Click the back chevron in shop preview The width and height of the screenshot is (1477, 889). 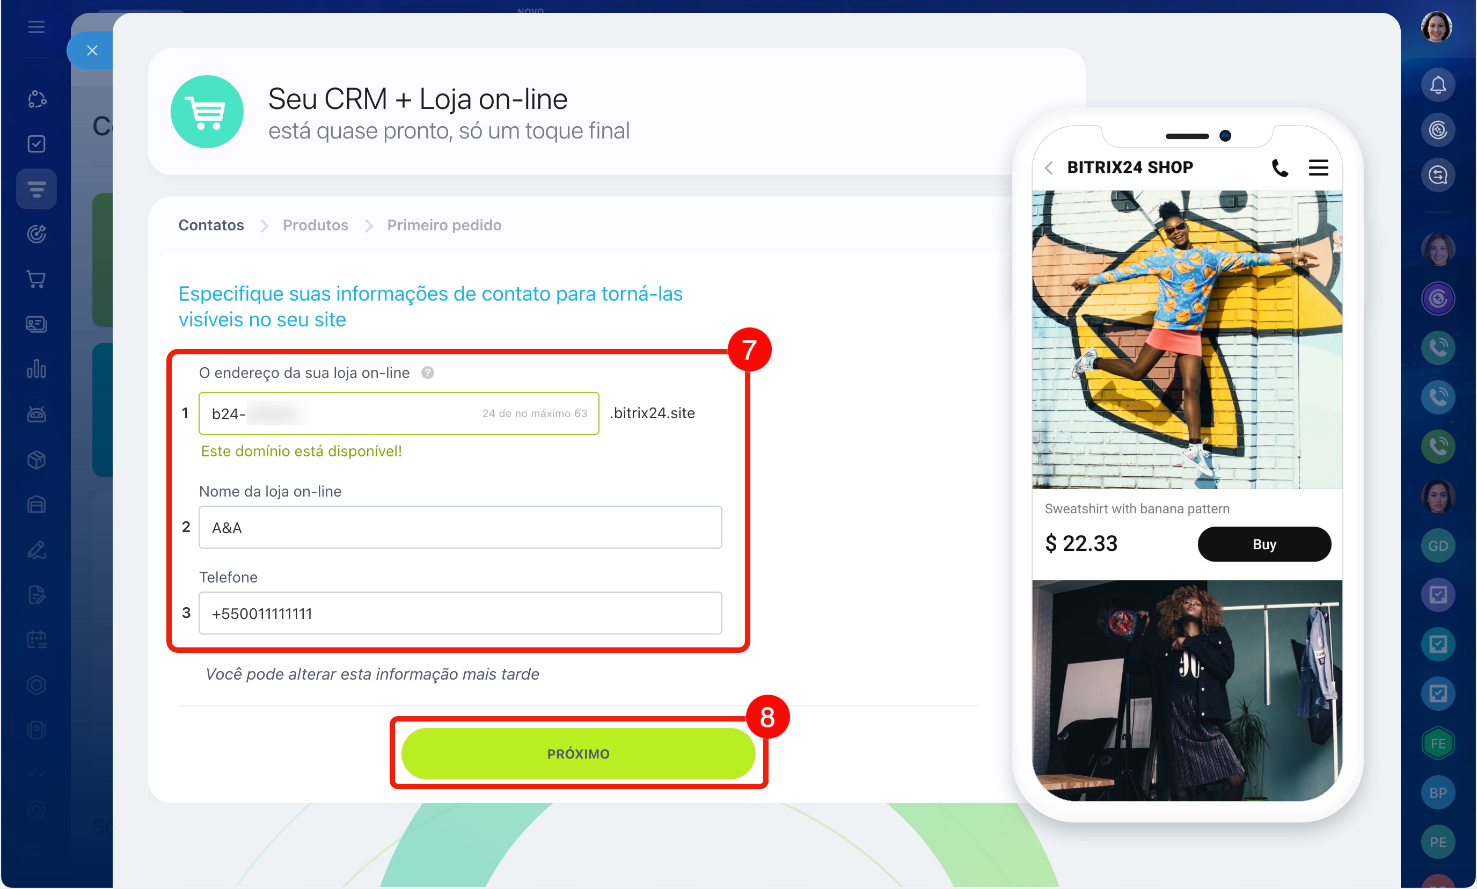coord(1049,167)
